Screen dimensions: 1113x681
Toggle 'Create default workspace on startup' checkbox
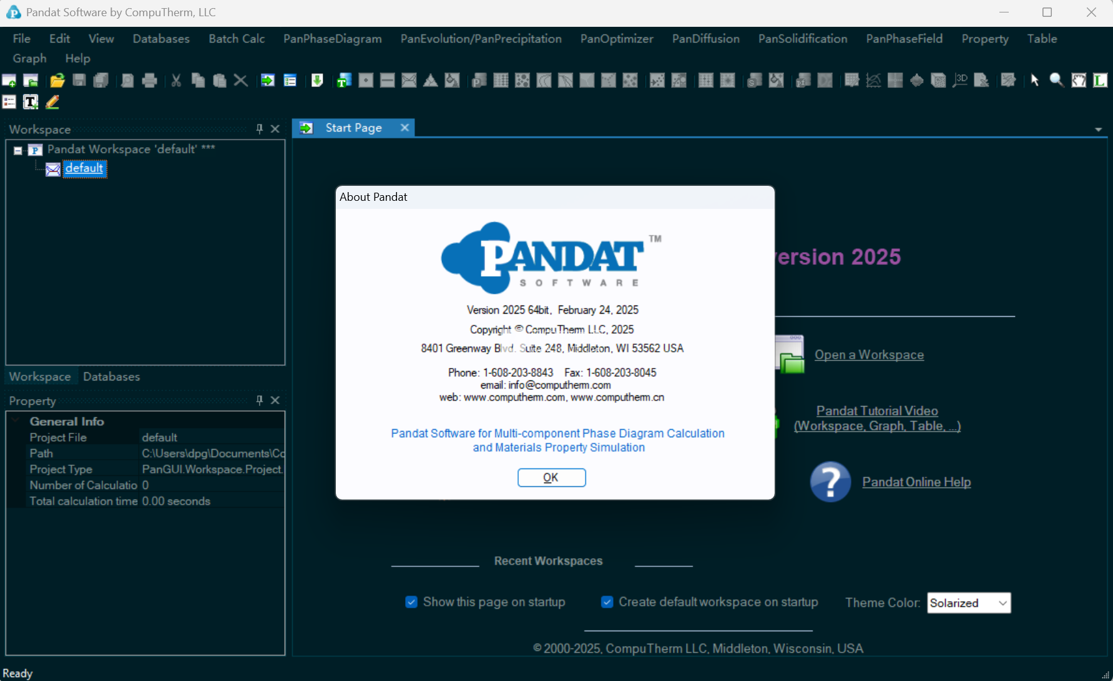pos(607,602)
